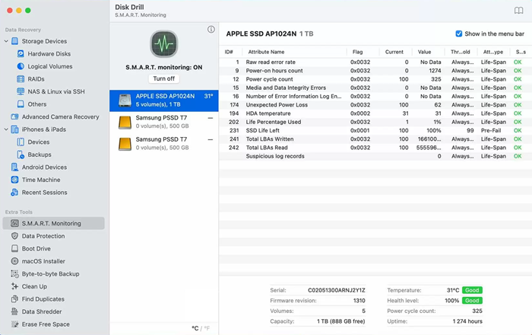Viewport: 532px width, 335px height.
Task: Click the serial number C02051300ARNJ2Y1Z
Action: coord(336,290)
